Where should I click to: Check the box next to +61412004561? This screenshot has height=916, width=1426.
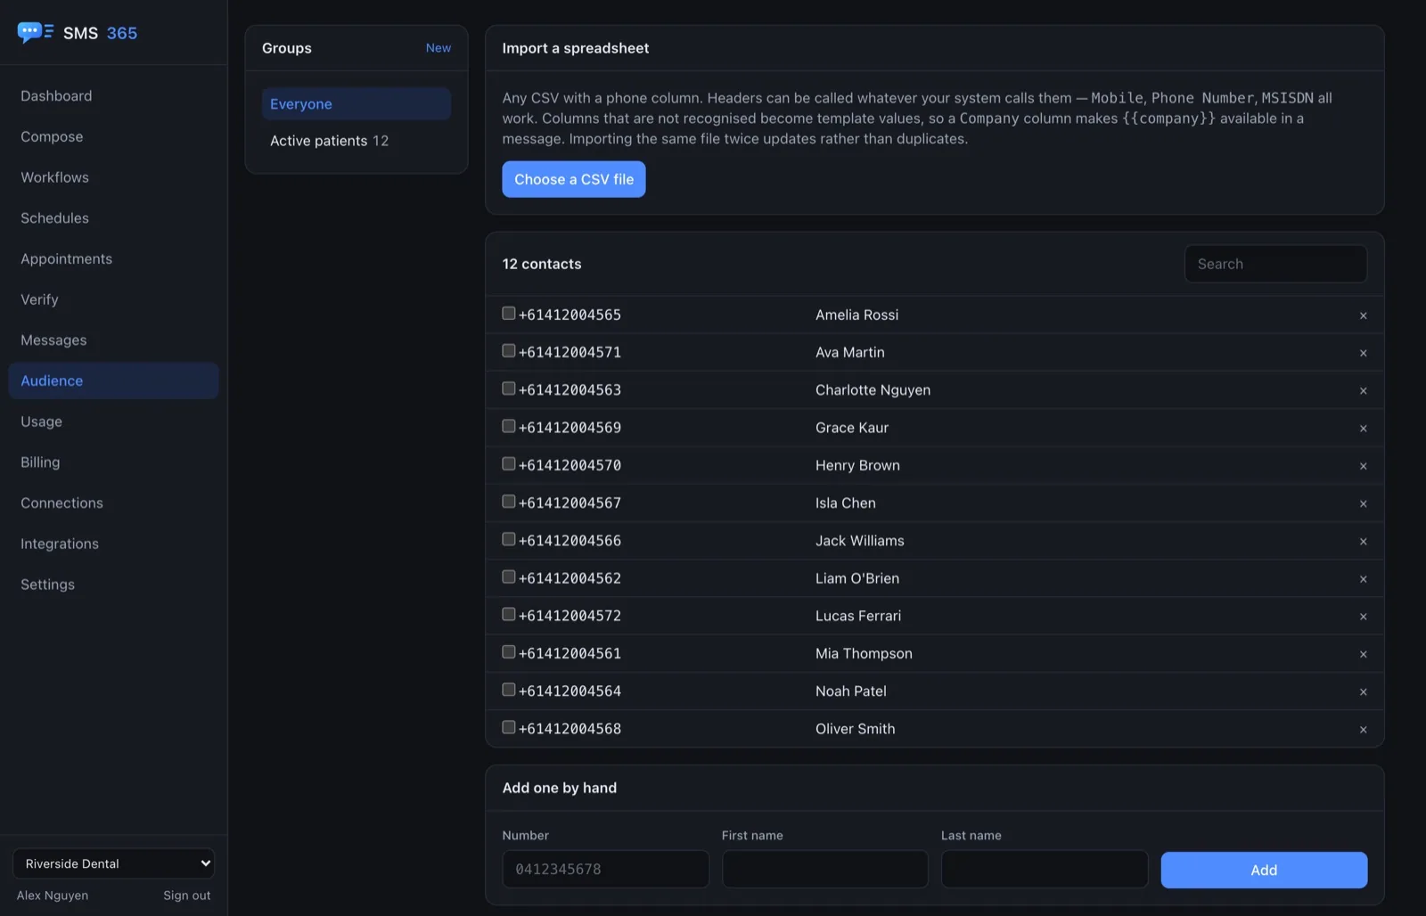509,651
